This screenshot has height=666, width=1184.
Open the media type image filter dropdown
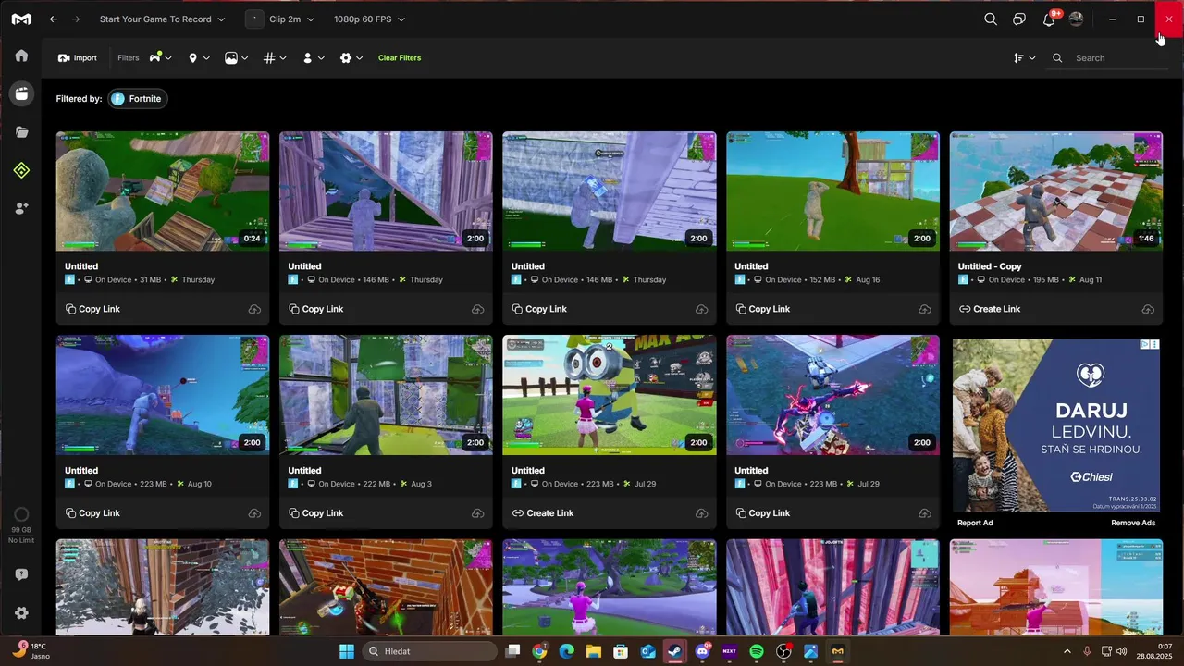point(237,57)
